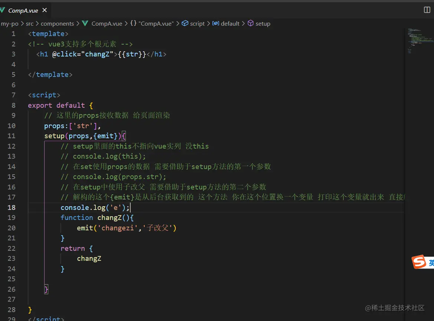This screenshot has height=321, width=434.
Task: Click the setup method icon in breadcrumb
Action: click(251, 23)
